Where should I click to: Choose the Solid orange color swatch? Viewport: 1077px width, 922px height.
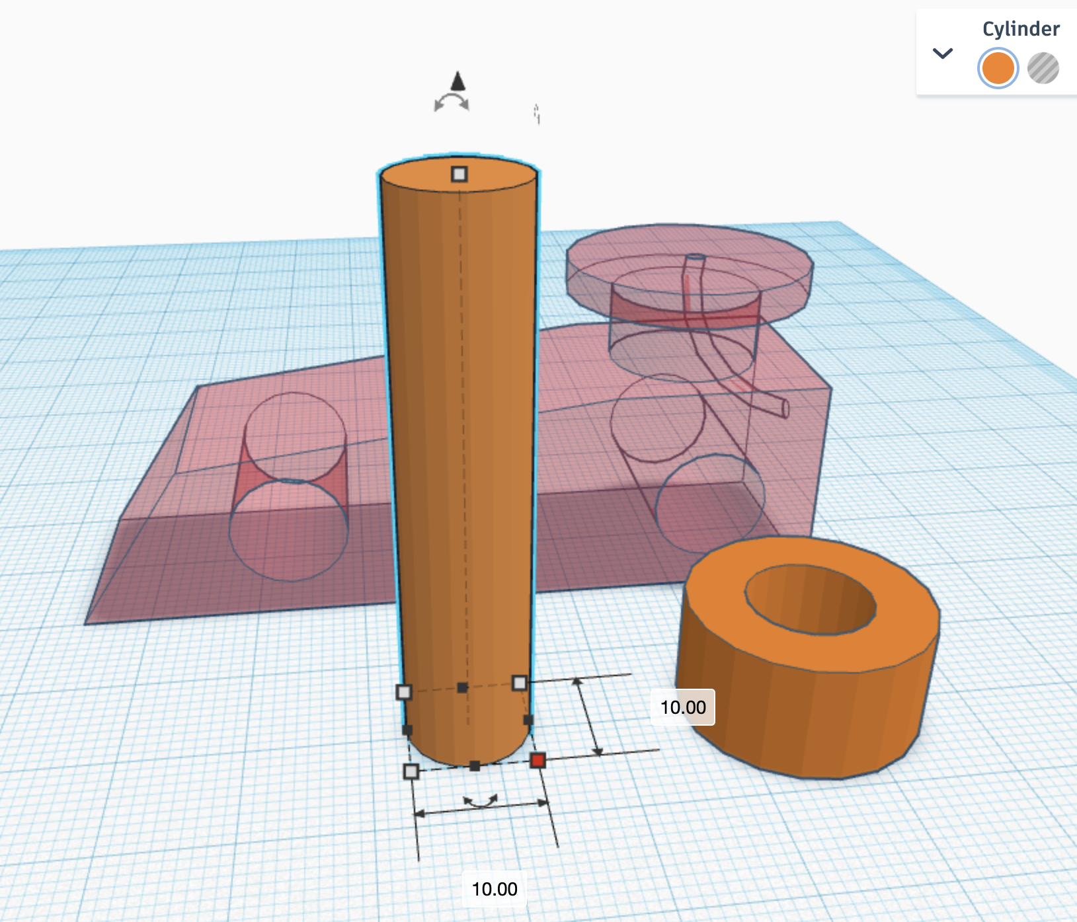[x=998, y=68]
